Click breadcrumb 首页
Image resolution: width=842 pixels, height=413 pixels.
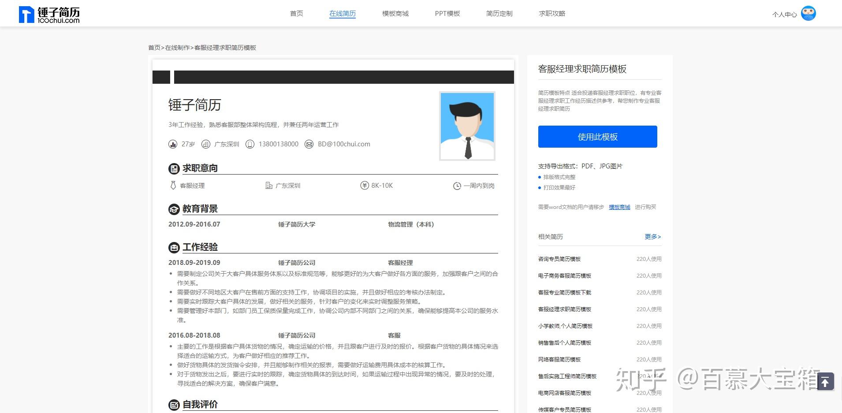(x=154, y=48)
